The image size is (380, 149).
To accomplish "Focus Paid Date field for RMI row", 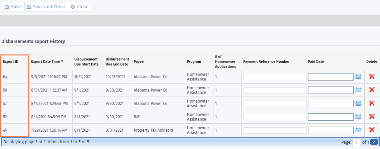I will point(331,117).
